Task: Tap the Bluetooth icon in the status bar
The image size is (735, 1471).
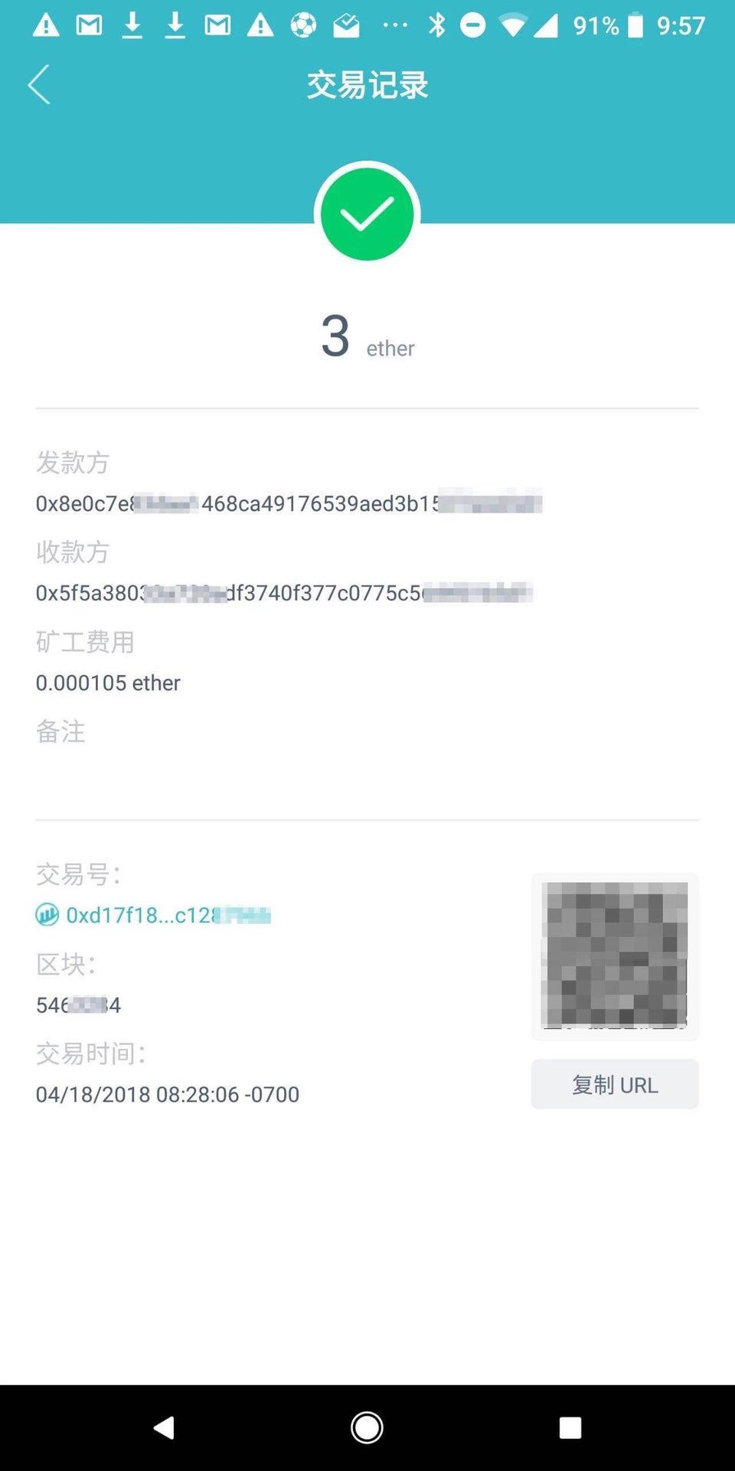Action: pos(437,25)
